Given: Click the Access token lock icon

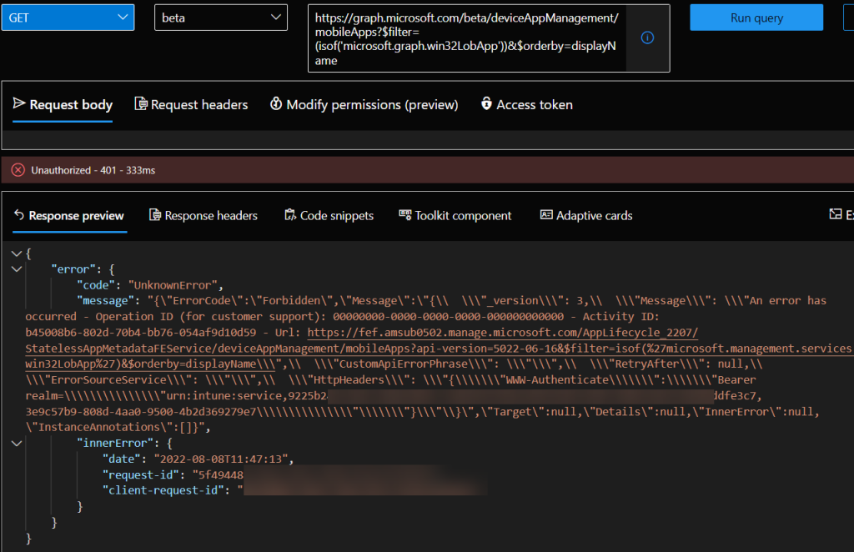Looking at the screenshot, I should [x=486, y=103].
